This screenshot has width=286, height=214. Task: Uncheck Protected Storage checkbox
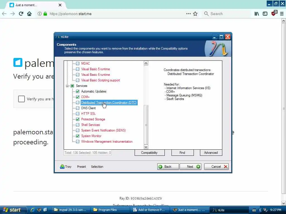(78, 119)
